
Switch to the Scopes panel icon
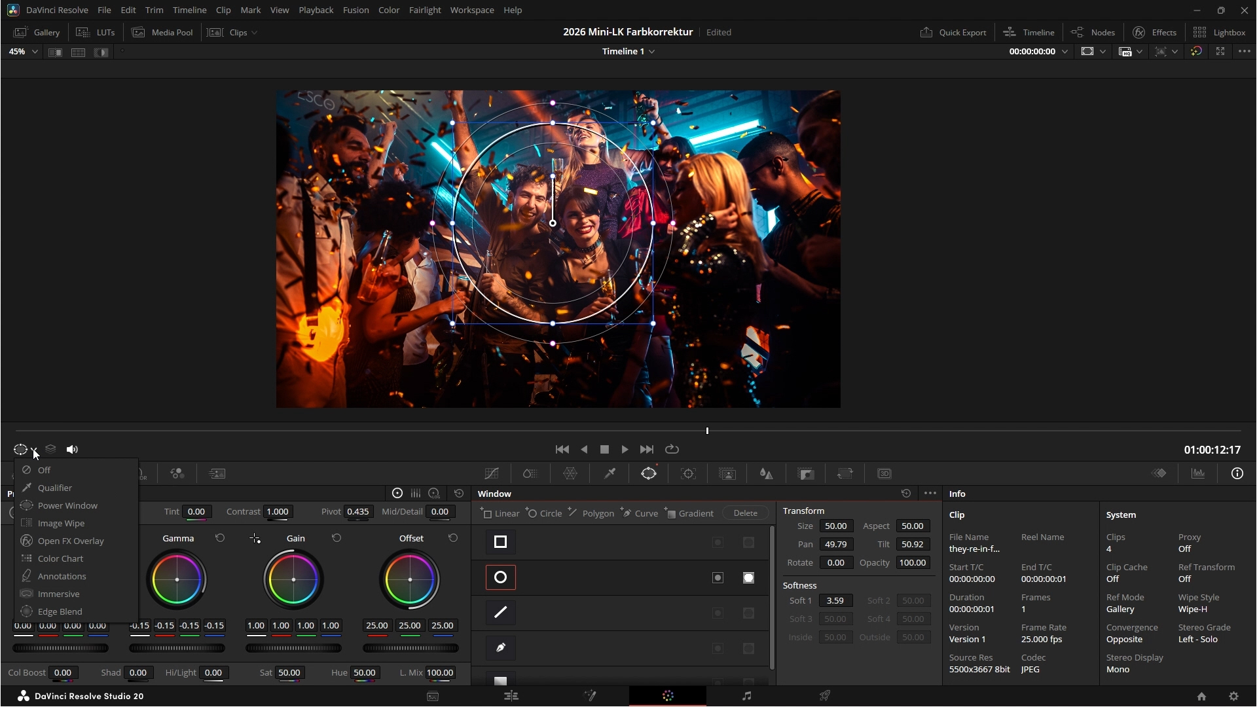point(1198,473)
